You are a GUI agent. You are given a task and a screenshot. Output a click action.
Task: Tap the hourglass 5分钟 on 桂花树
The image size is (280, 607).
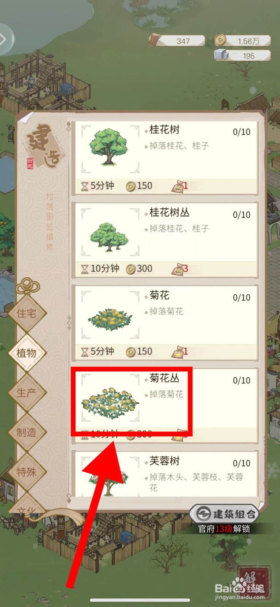point(97,186)
